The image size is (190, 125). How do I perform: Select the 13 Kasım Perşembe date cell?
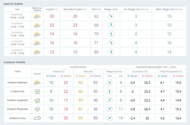coord(17,109)
